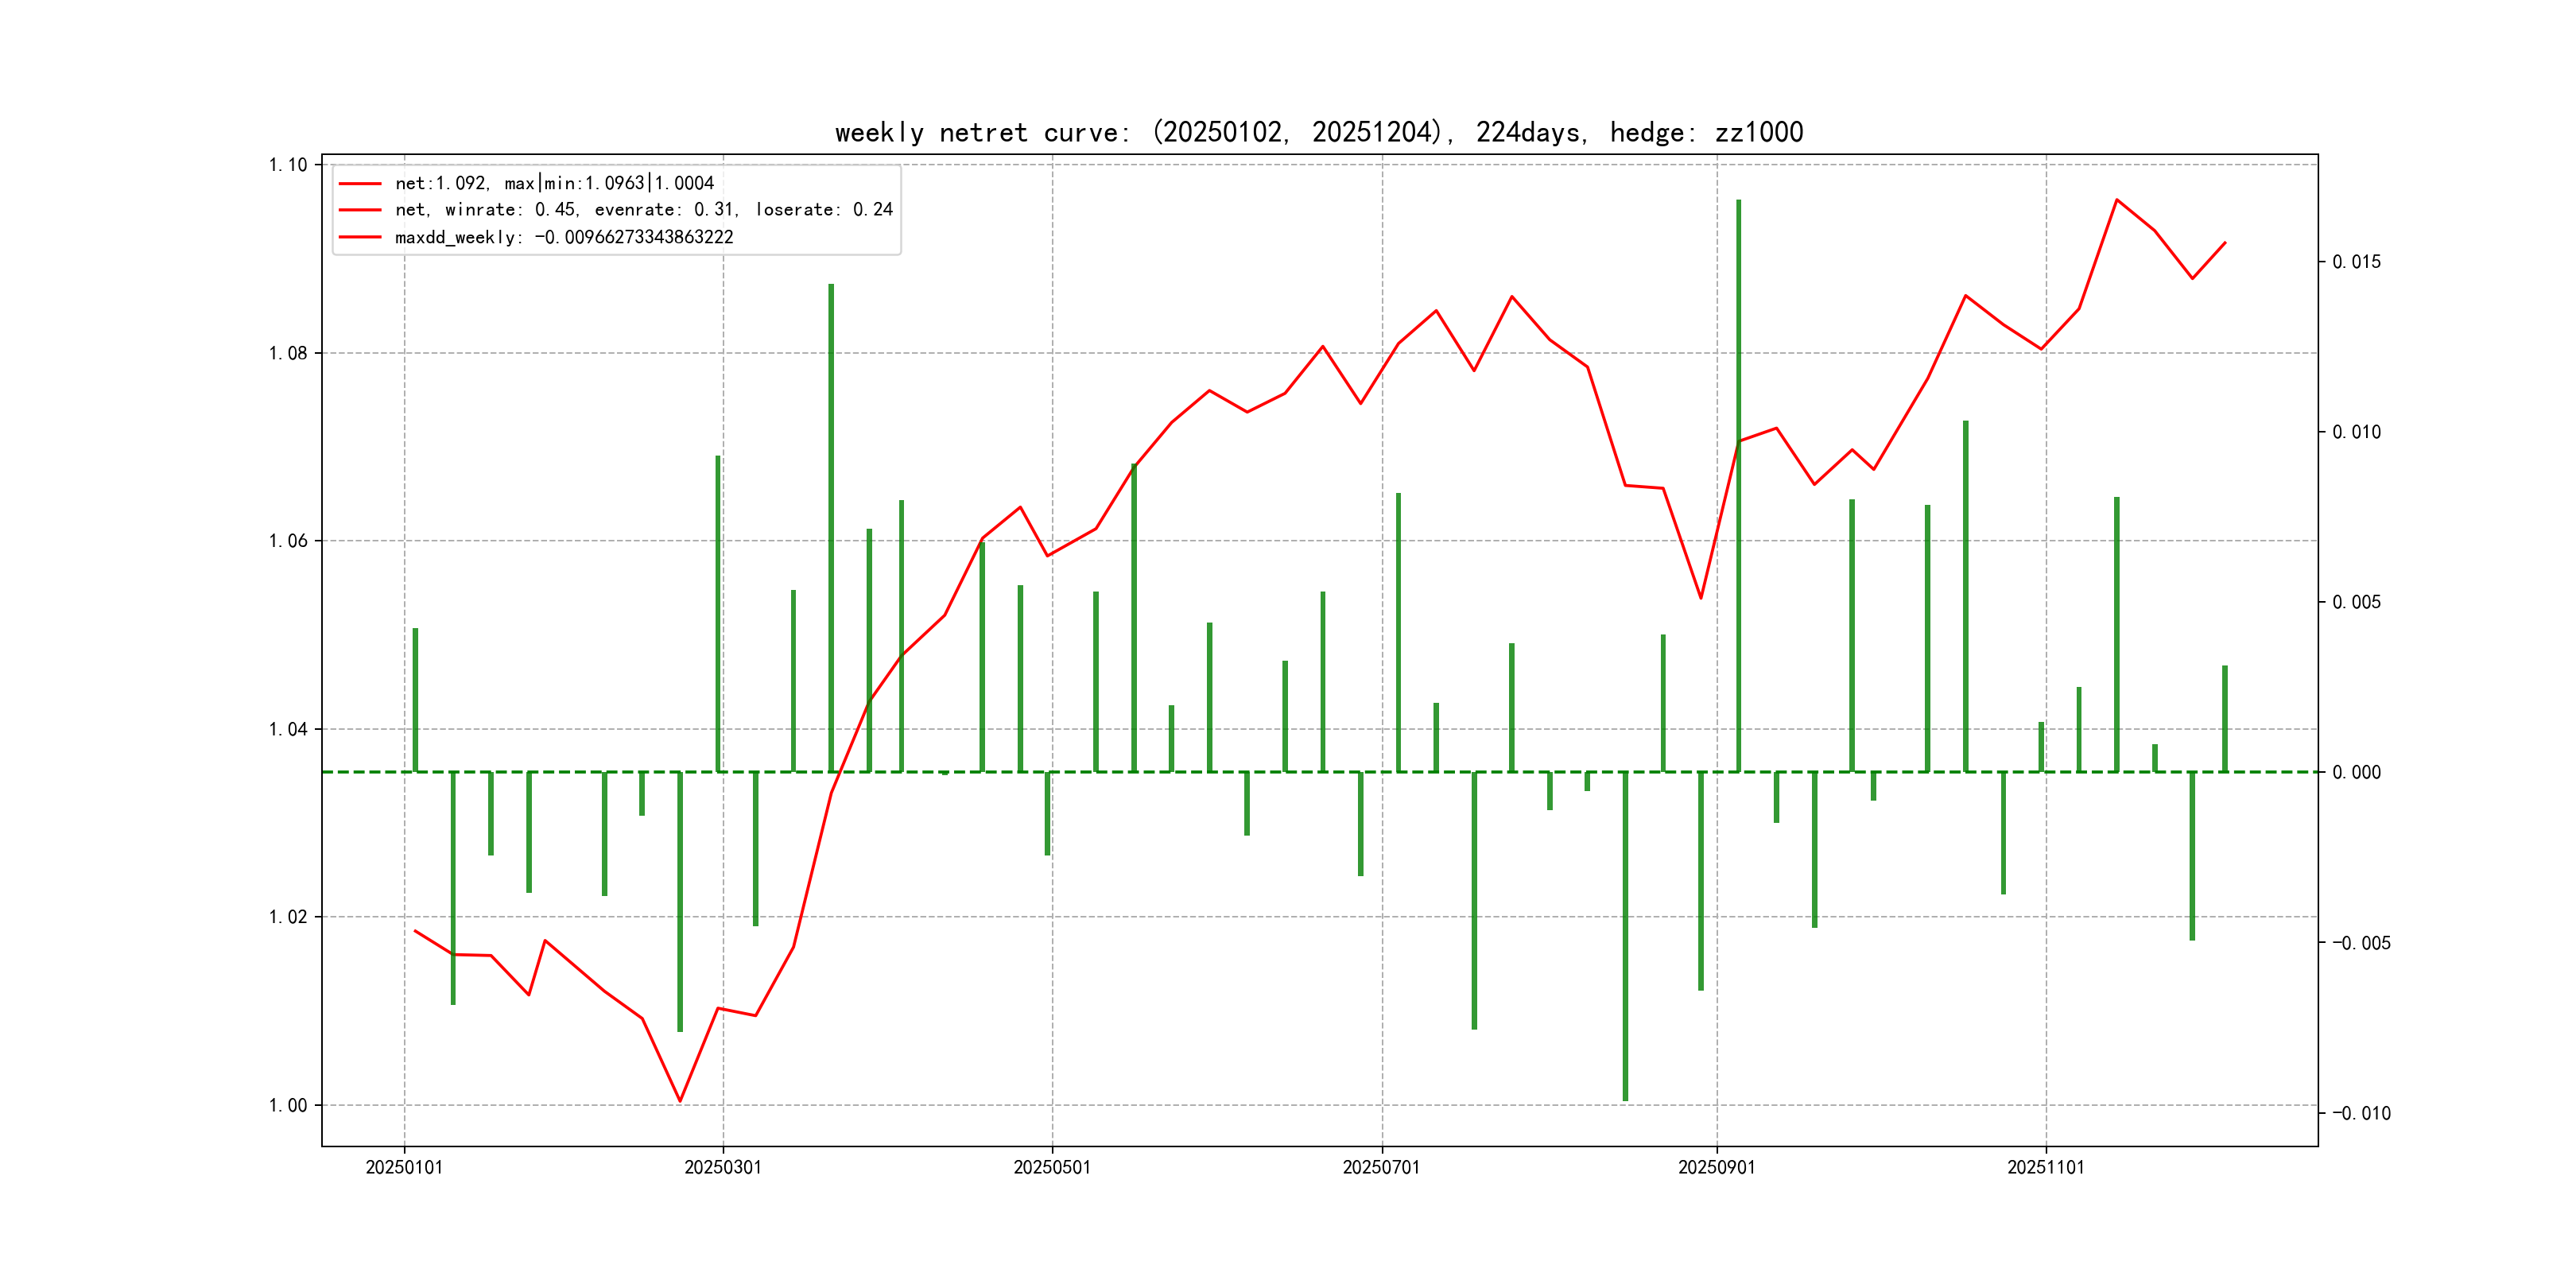Screen dimensions: 2576x1288
Task: Select the 20250901 x-axis tick label
Action: pyautogui.click(x=1716, y=1167)
